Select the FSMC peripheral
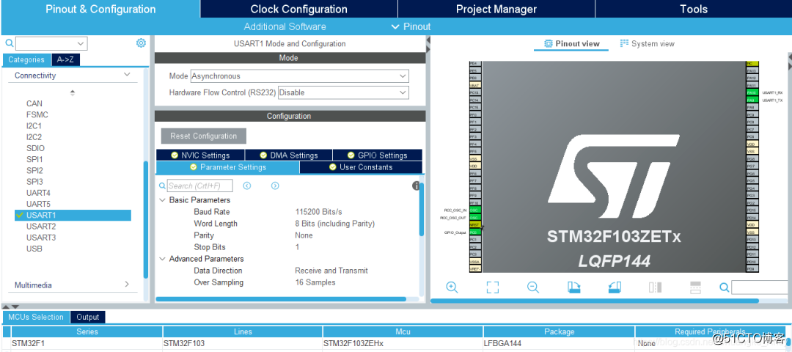This screenshot has width=792, height=352. click(x=37, y=114)
